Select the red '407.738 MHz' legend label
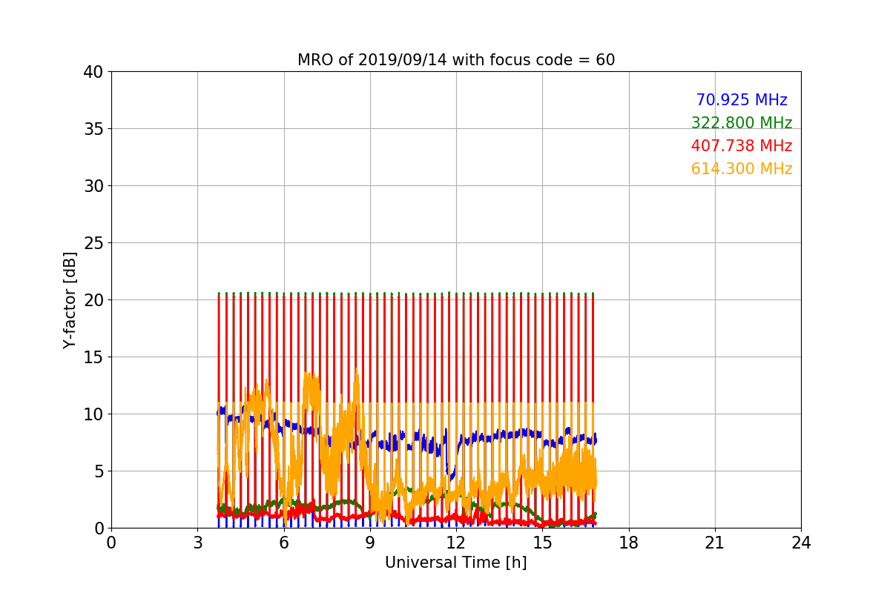The height and width of the screenshot is (593, 890). click(x=742, y=146)
